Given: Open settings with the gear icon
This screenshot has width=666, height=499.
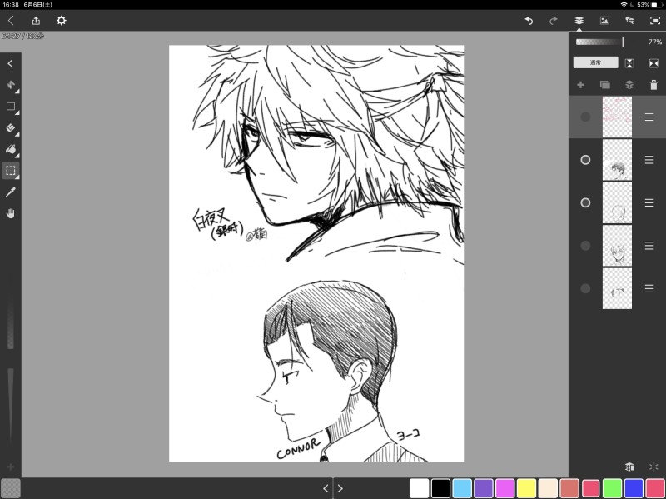Looking at the screenshot, I should pos(61,20).
